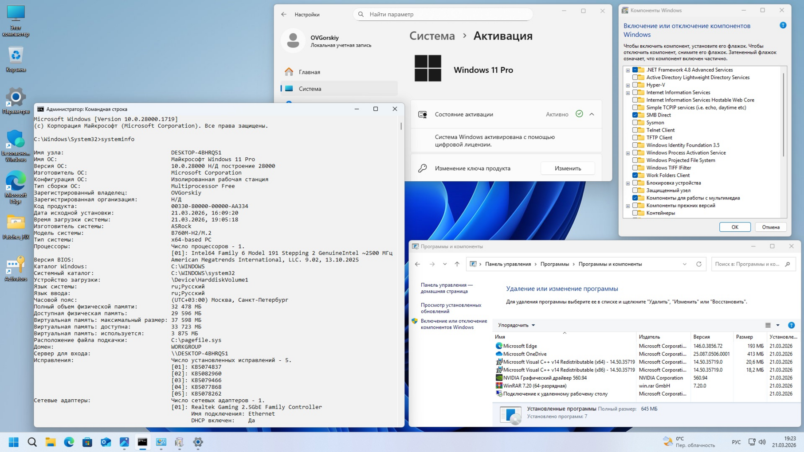Click the view options icon in Programs list
804x452 pixels.
coord(768,325)
